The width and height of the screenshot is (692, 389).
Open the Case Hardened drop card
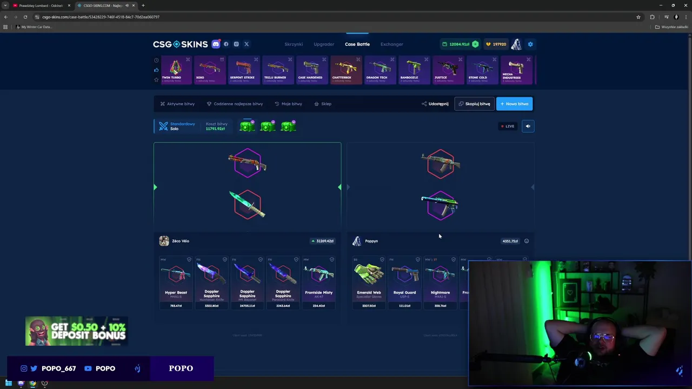point(311,70)
